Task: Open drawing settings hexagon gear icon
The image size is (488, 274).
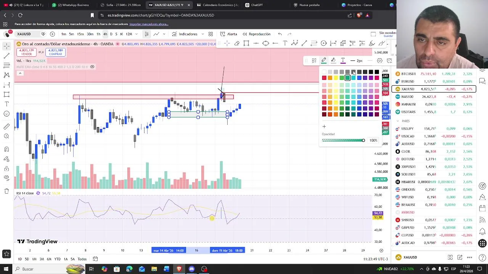Action: tap(380, 61)
